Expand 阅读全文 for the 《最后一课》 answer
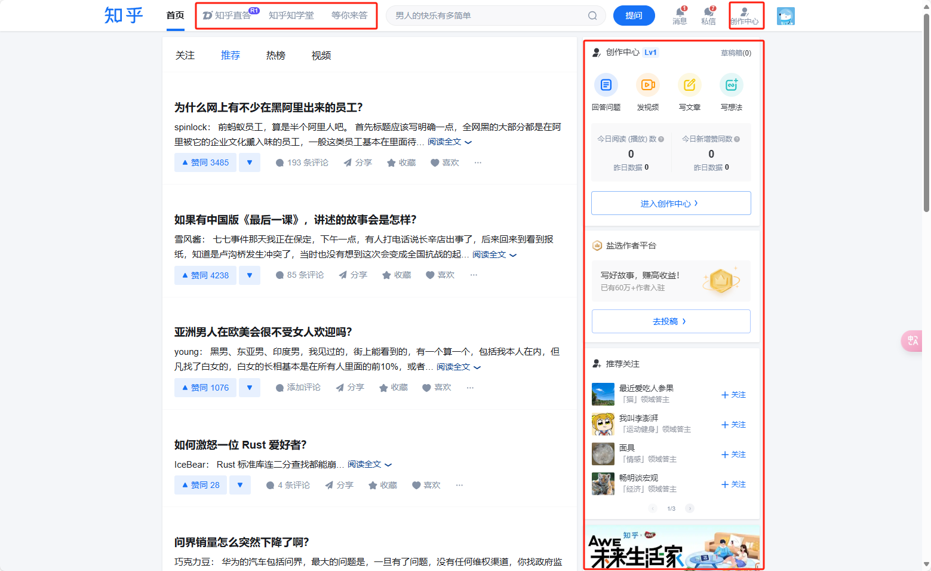Viewport: 931px width, 571px height. pyautogui.click(x=494, y=254)
